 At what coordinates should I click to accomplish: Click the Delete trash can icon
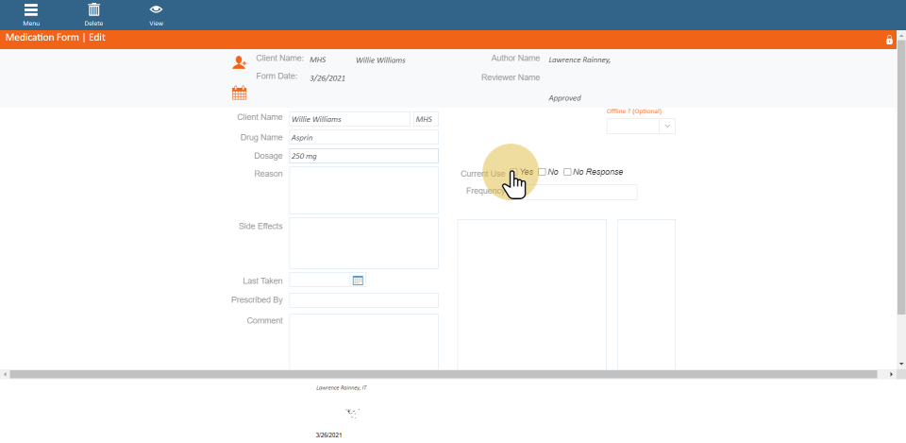[93, 10]
